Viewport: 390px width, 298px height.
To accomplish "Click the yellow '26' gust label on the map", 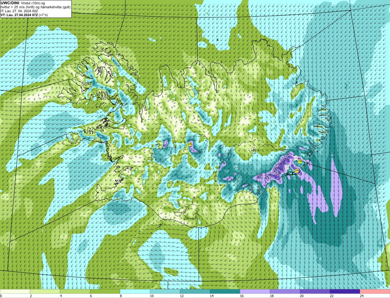I will click(x=190, y=144).
